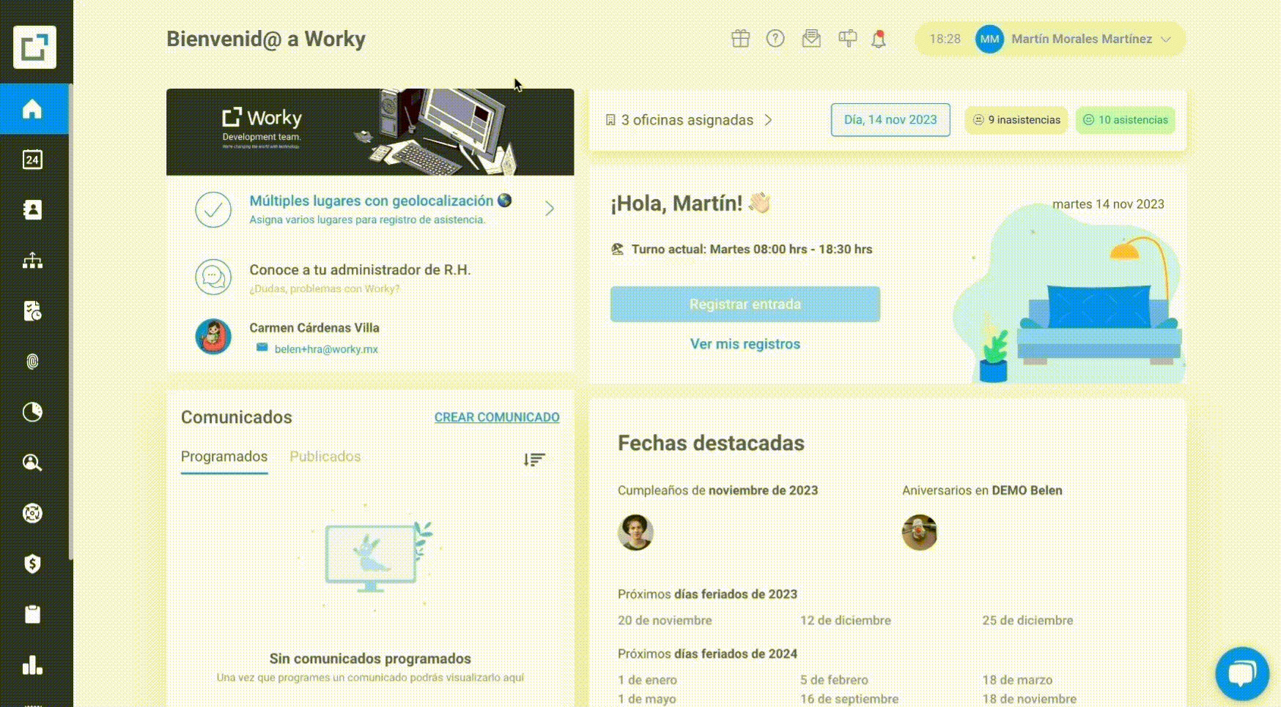Click the checkmark circle geolocalización icon
1281x707 pixels.
(213, 209)
